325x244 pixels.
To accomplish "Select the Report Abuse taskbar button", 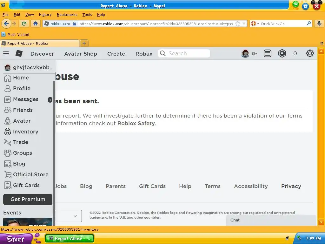I will coord(70,238).
